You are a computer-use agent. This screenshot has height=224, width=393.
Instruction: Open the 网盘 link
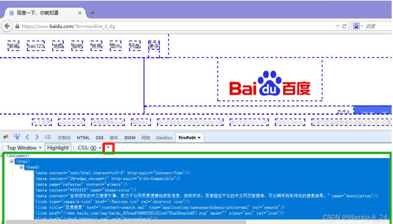[x=135, y=46]
